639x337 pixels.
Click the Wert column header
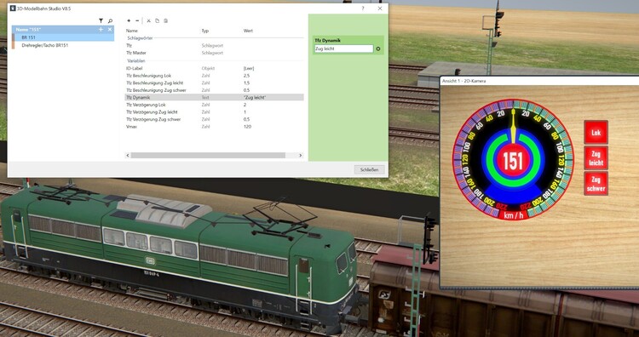pos(248,31)
